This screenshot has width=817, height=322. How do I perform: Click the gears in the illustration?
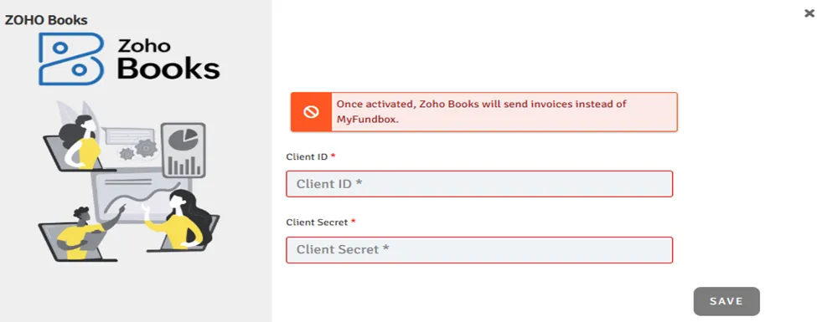point(138,150)
